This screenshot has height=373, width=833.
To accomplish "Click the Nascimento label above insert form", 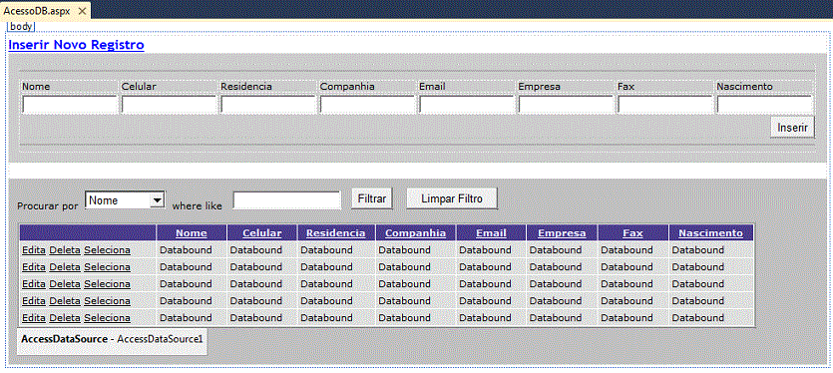I will coord(744,86).
